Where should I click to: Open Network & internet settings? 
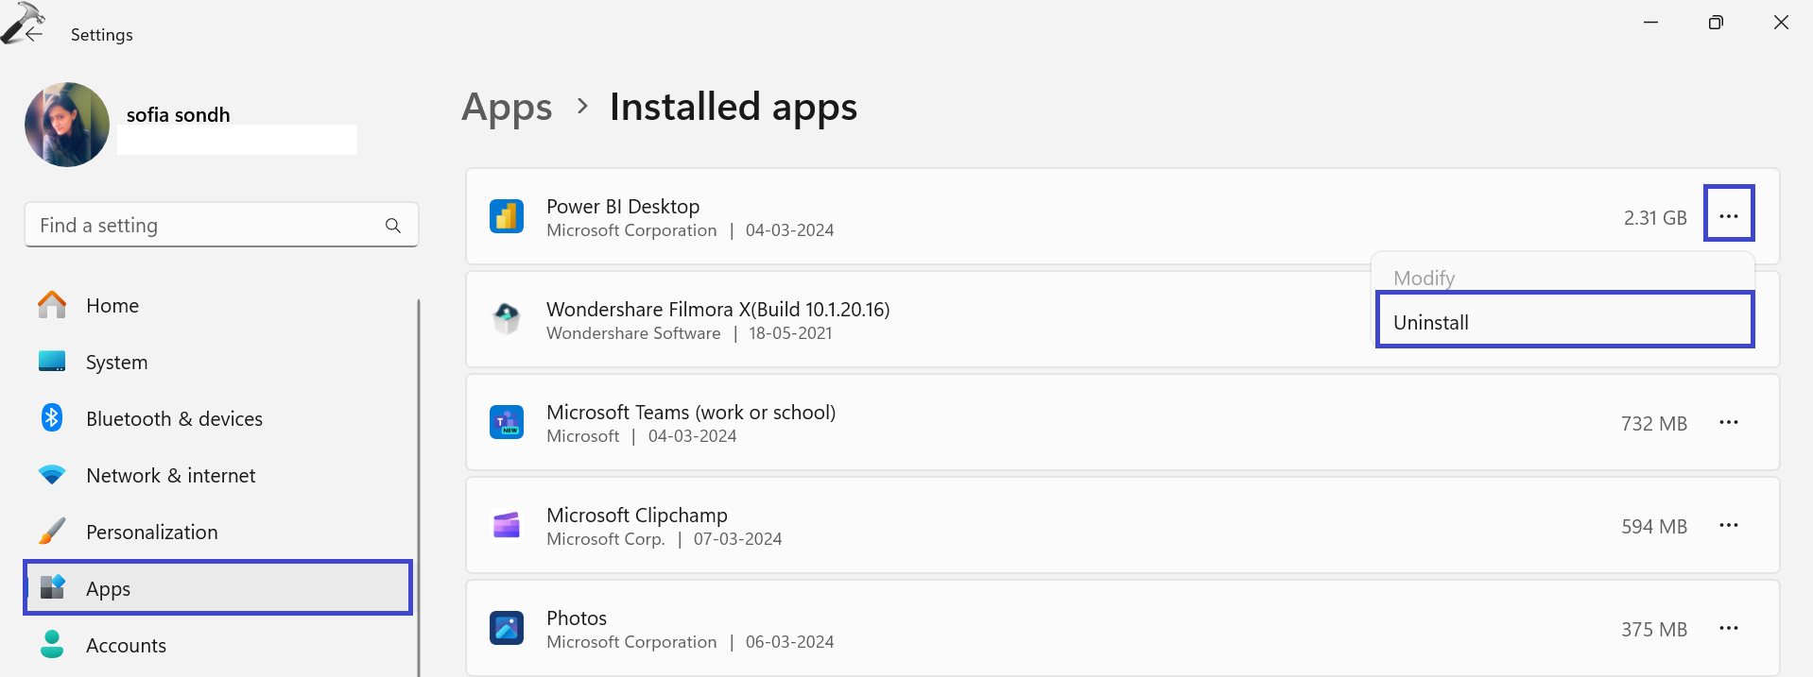tap(170, 476)
